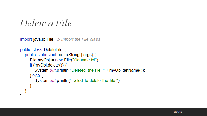Click the "else" keyword
Viewport: 207px width, 116px height.
click(36, 75)
